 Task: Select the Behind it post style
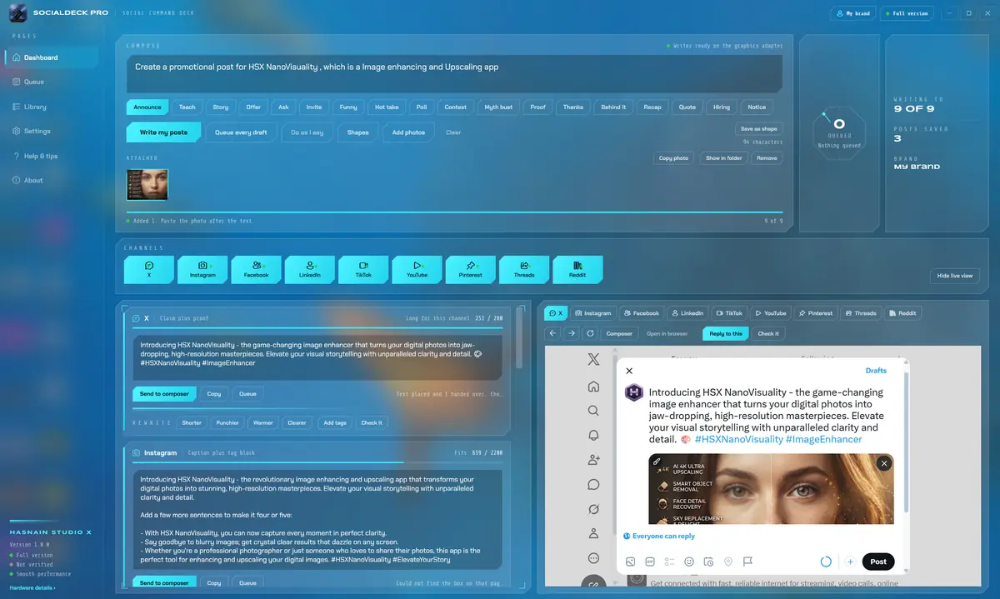613,107
